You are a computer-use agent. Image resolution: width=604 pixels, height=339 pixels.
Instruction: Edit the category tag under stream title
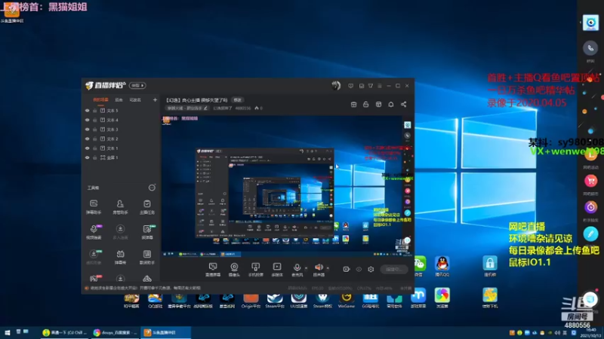(187, 108)
